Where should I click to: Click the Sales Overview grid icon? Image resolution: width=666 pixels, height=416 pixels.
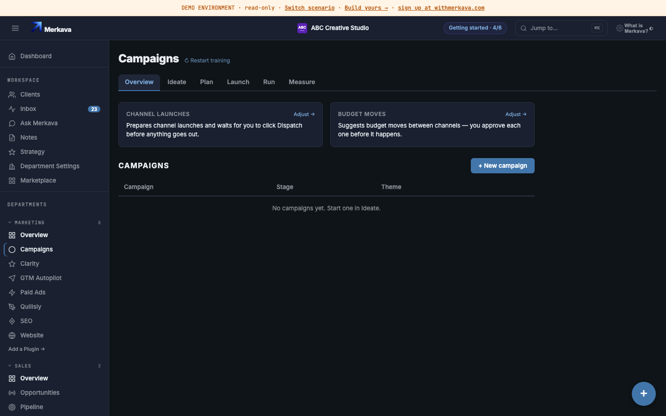[x=12, y=379]
